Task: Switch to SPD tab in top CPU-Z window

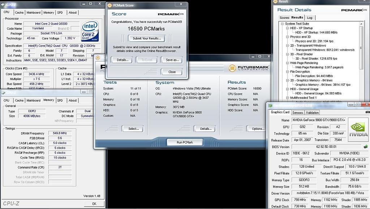Action: point(60,13)
